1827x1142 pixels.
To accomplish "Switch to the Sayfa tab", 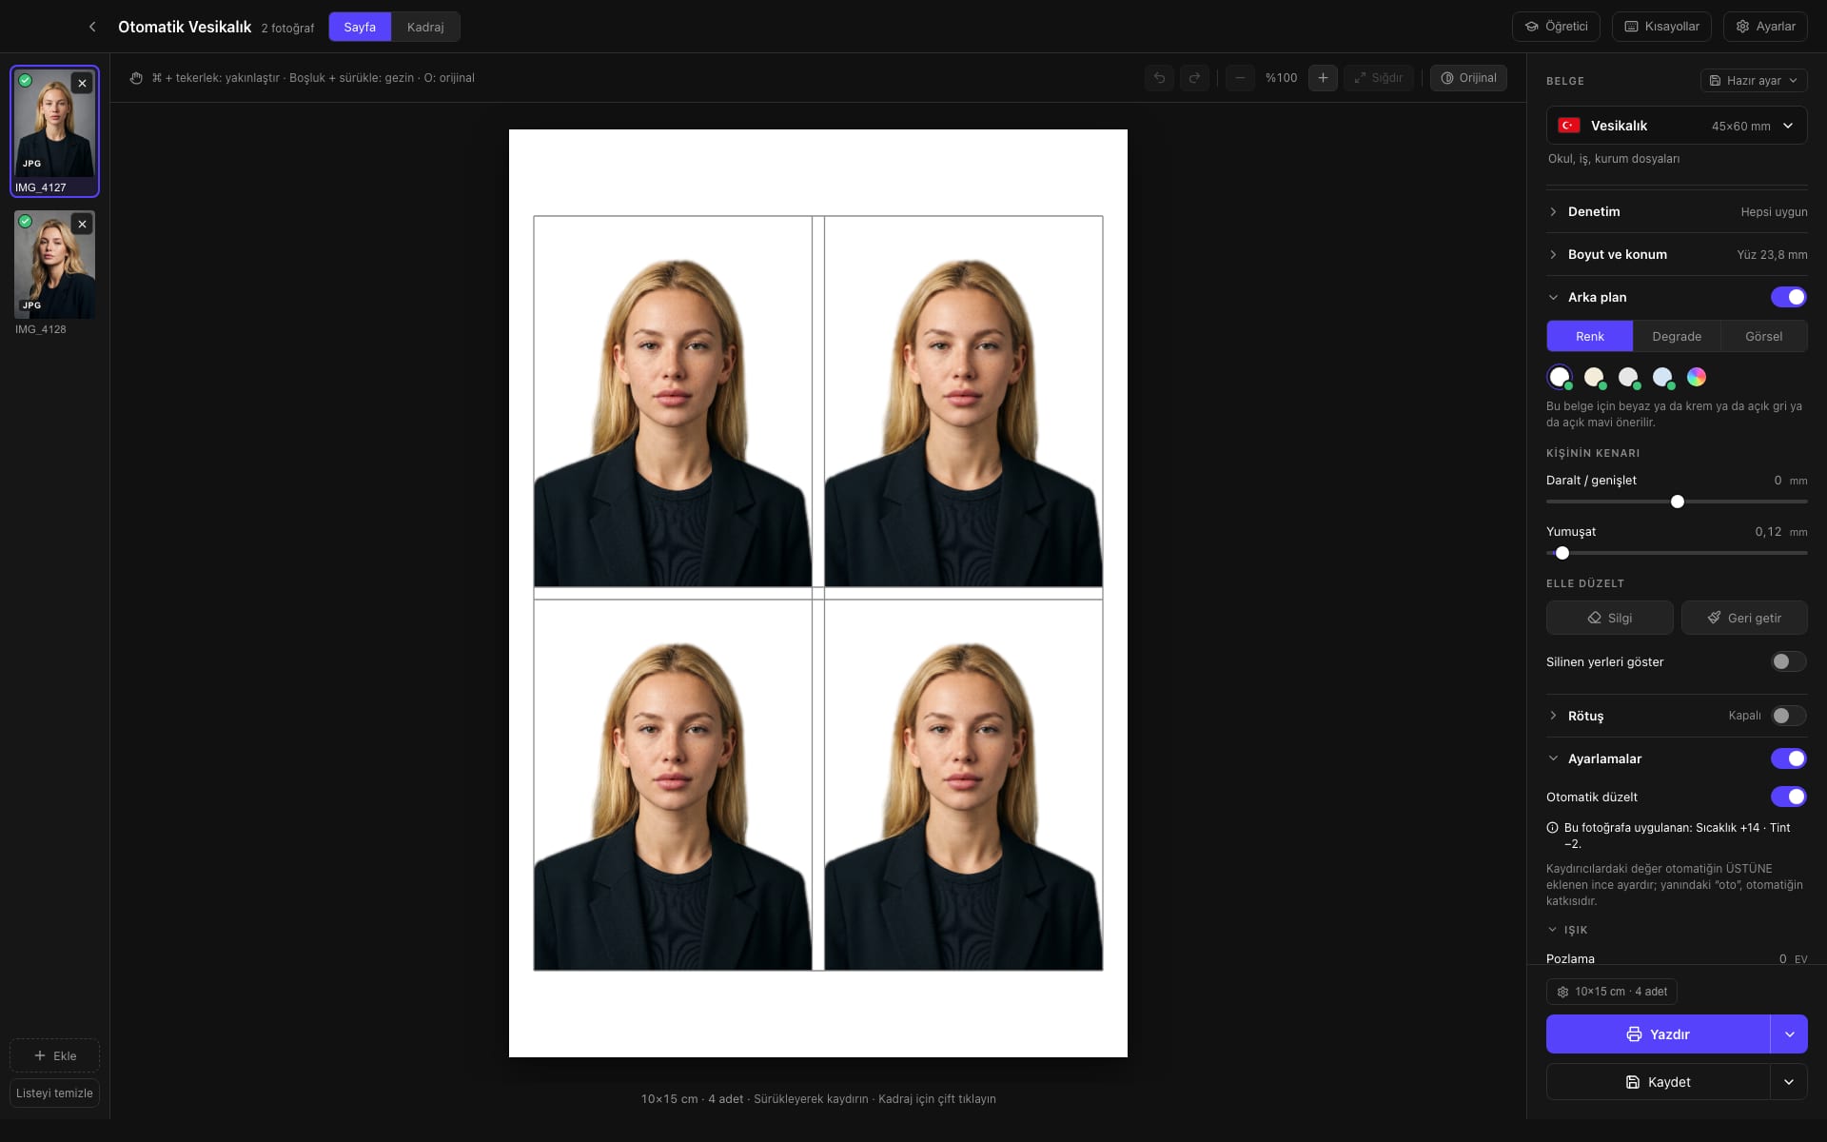I will click(x=360, y=27).
